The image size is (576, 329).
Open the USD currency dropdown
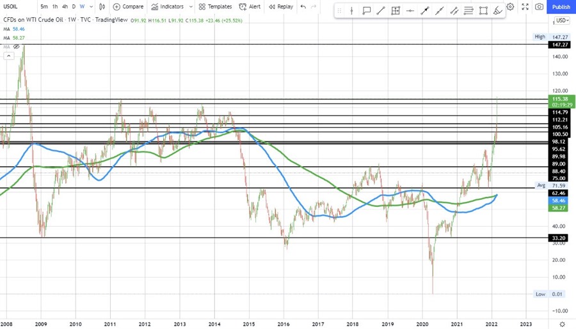[562, 20]
